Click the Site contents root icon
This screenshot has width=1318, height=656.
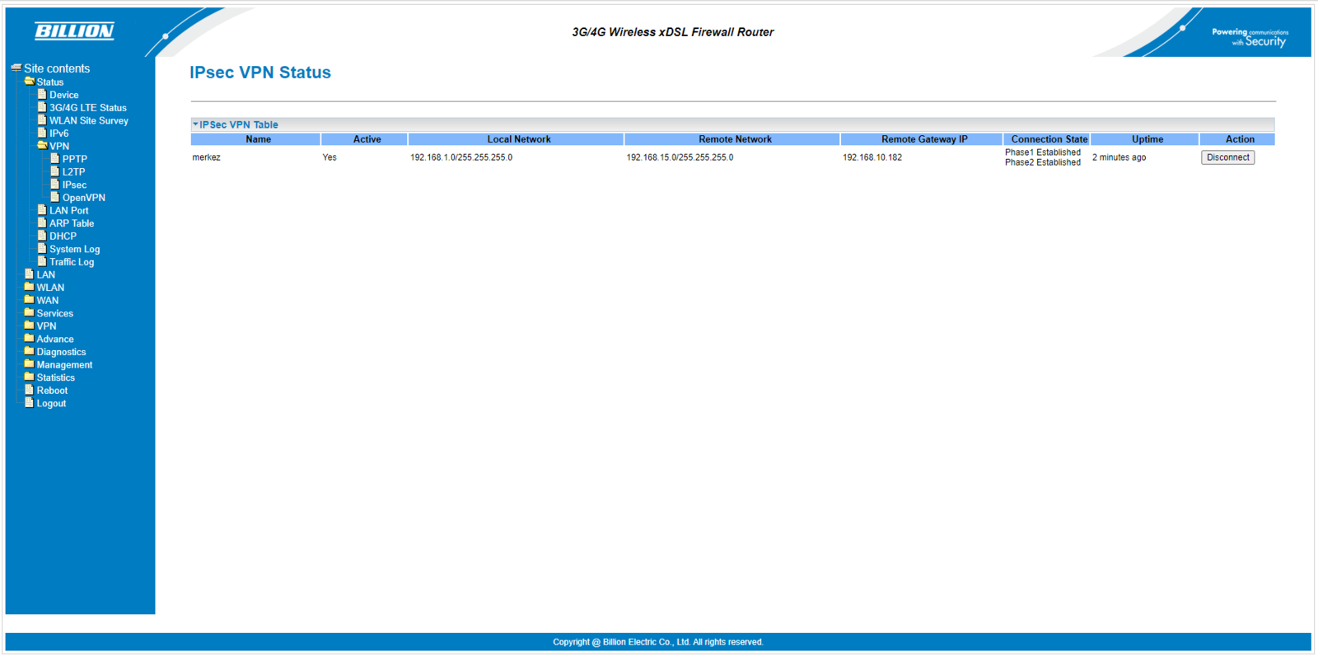[16, 68]
